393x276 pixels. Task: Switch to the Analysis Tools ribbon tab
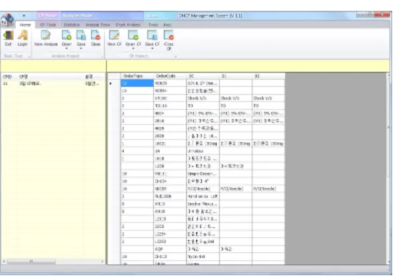97,25
